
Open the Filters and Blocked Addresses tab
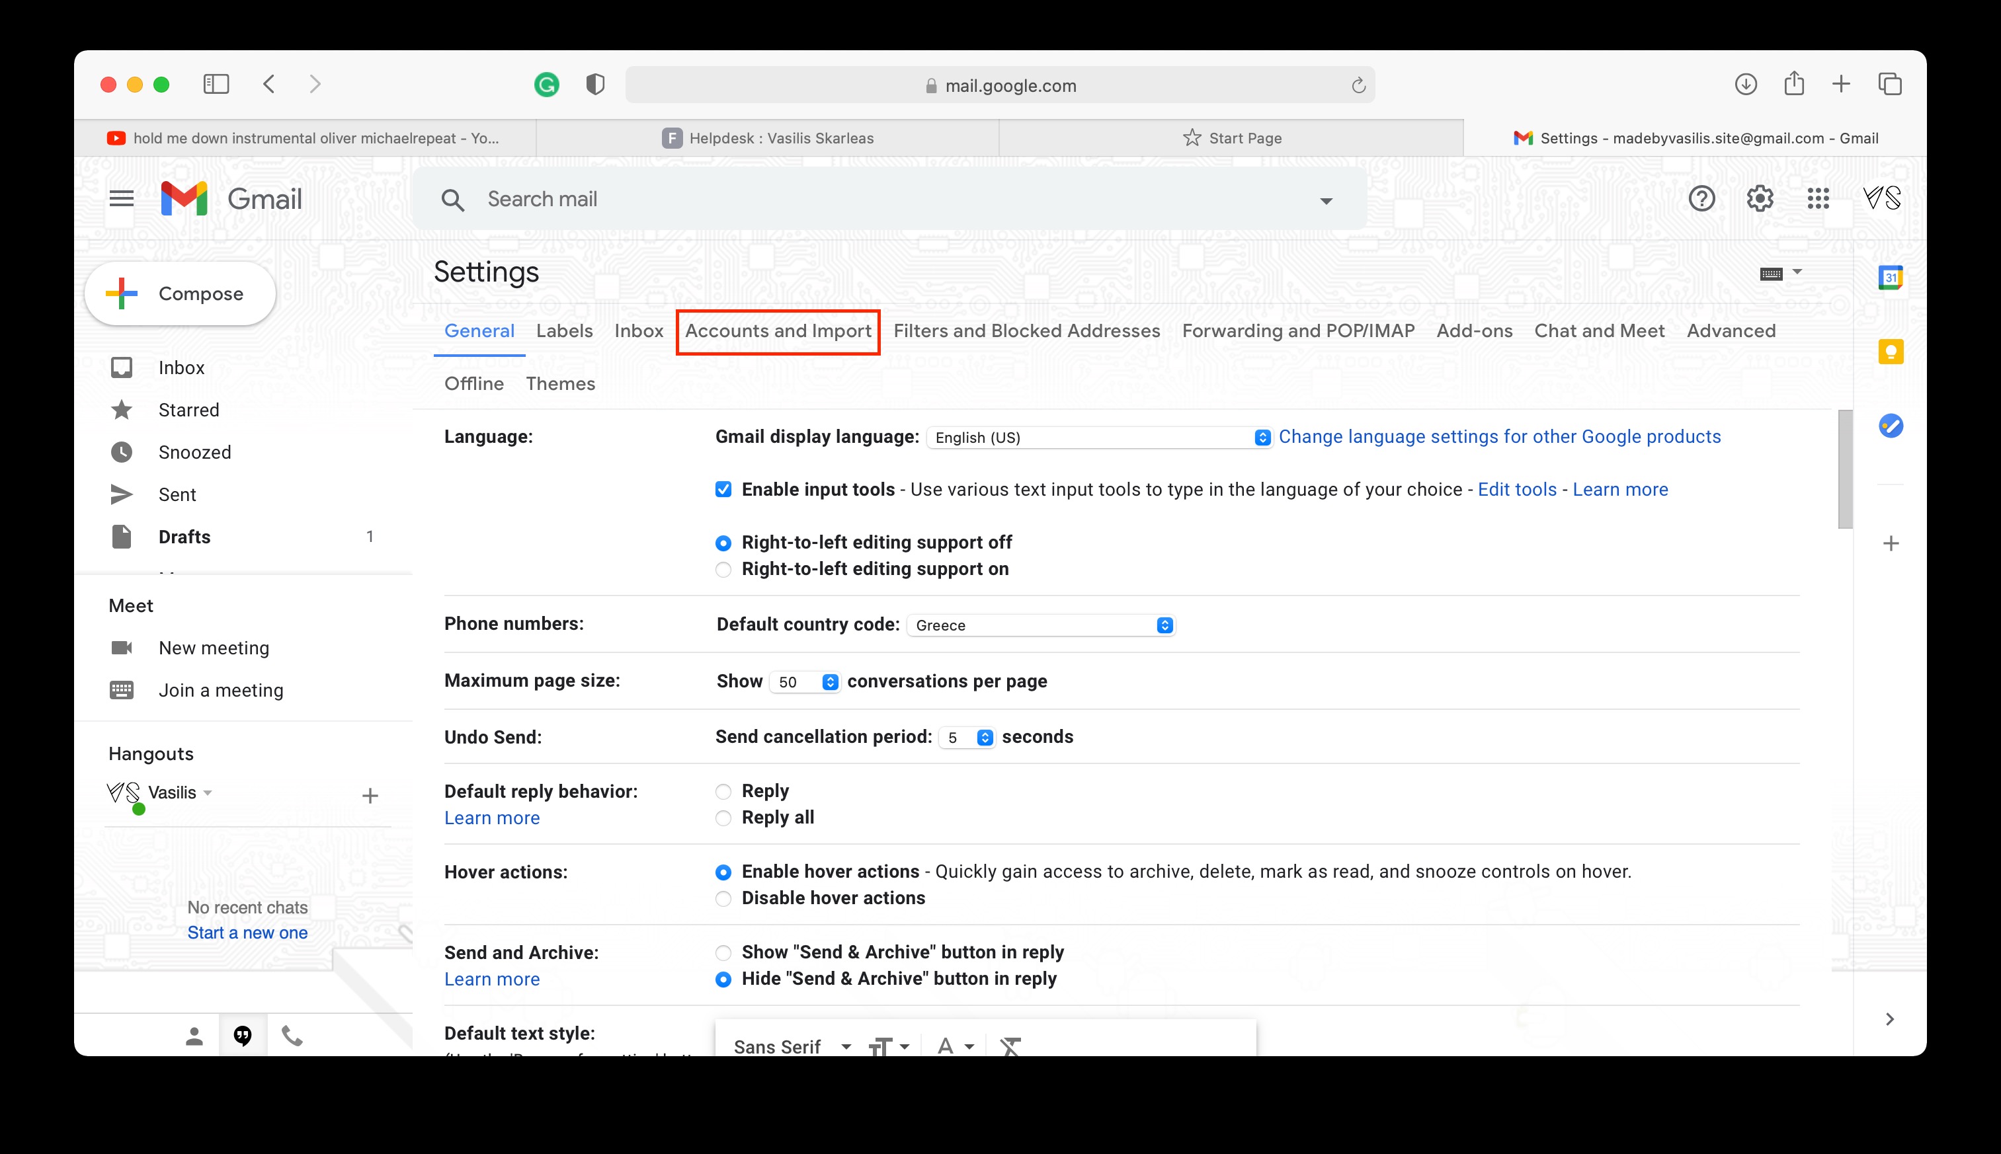pyautogui.click(x=1026, y=331)
